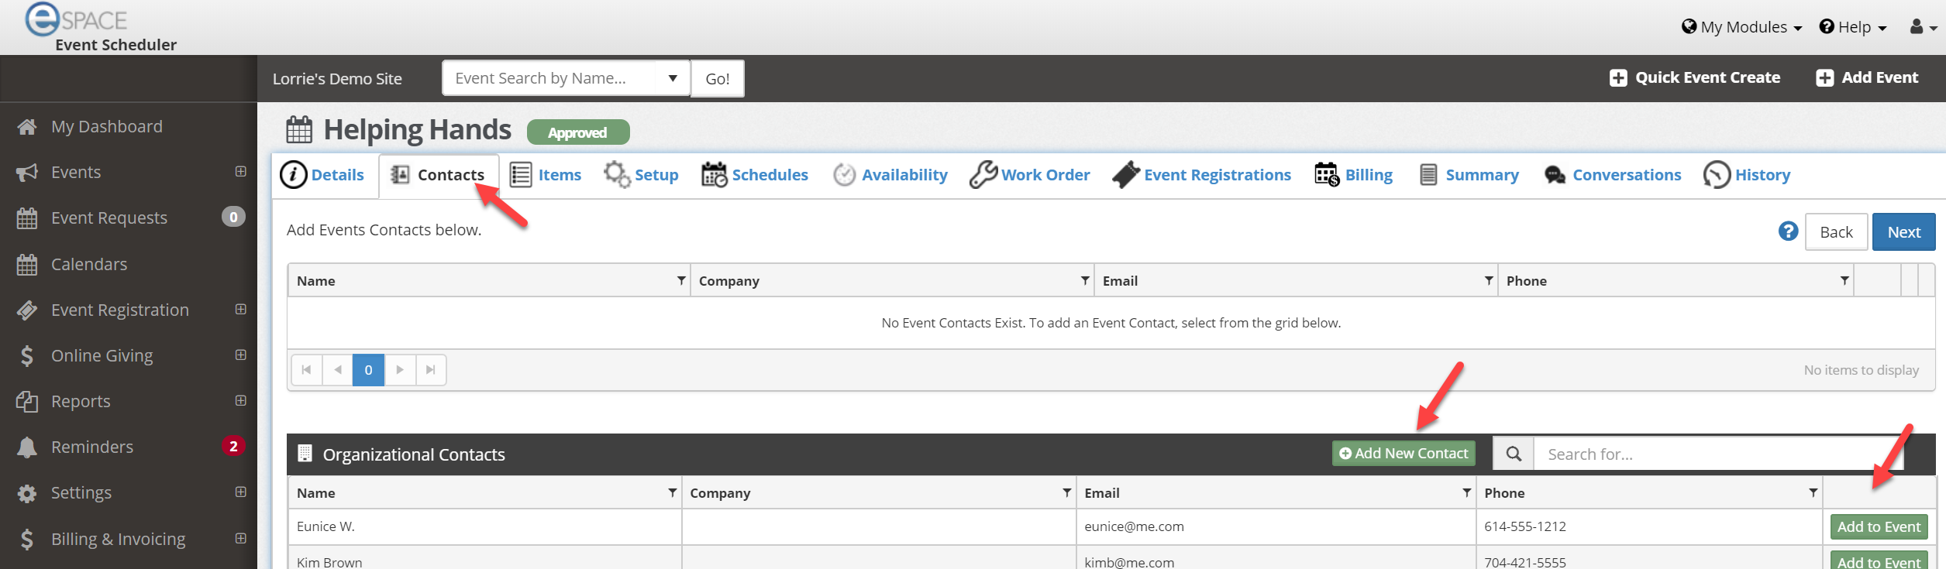Screen dimensions: 1946x569
Task: Expand the Event Registration sidebar section
Action: click(241, 309)
